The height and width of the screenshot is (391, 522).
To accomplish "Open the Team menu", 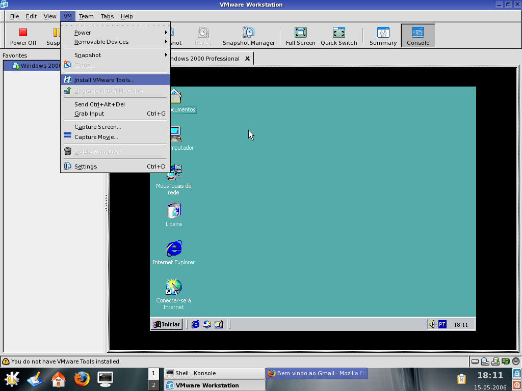I will click(86, 16).
